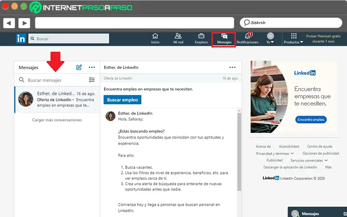Image resolution: width=347 pixels, height=217 pixels.
Task: Click the Acerca de footer link
Action: (263, 146)
